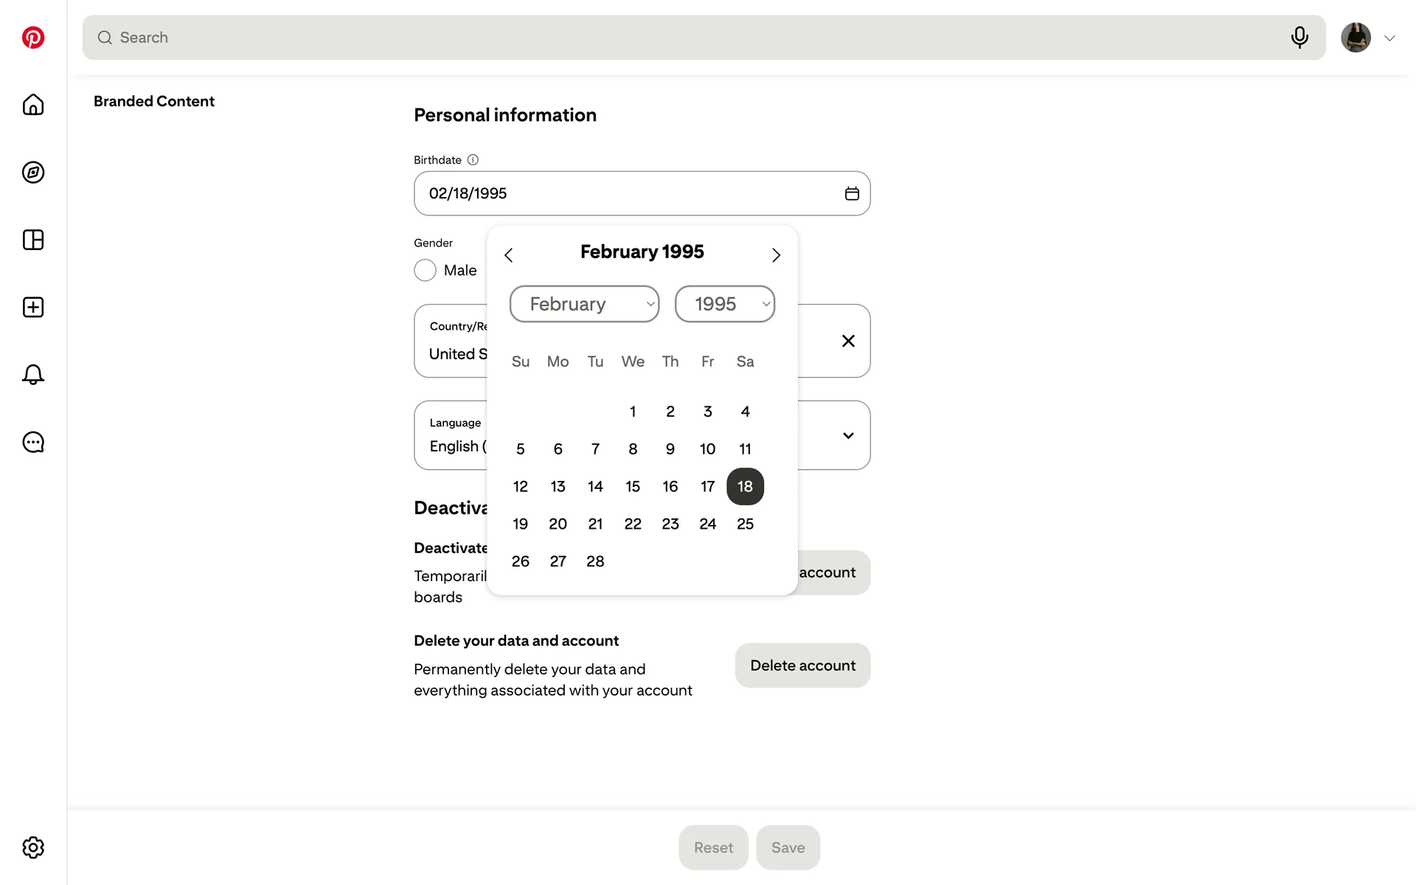
Task: Open the 1995 year dropdown
Action: [724, 304]
